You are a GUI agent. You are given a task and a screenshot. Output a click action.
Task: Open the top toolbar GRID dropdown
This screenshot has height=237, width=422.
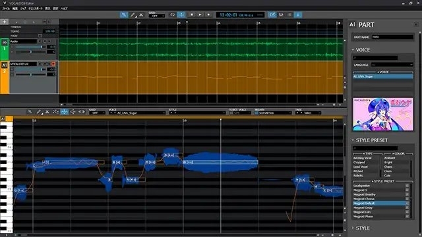click(x=157, y=16)
